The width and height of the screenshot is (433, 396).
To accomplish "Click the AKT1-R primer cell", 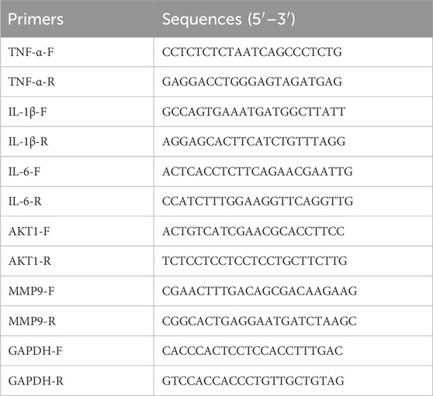I will 29,261.
